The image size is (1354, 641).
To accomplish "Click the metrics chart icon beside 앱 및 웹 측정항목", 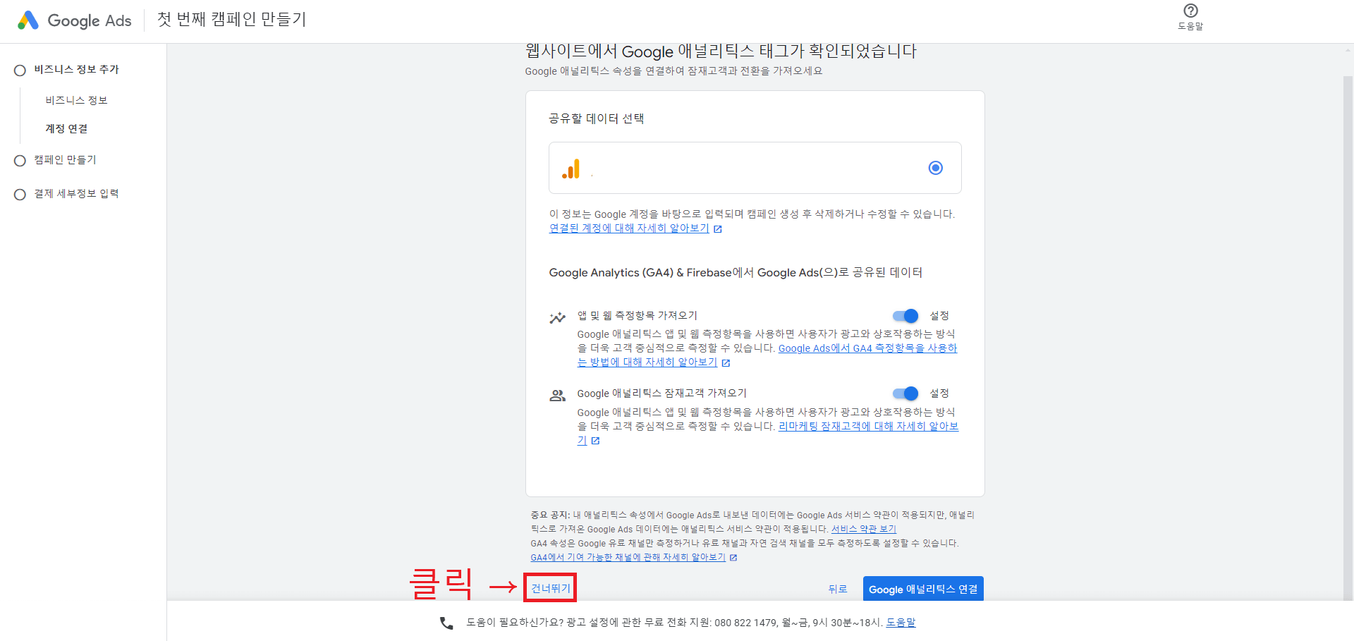I will pos(558,317).
